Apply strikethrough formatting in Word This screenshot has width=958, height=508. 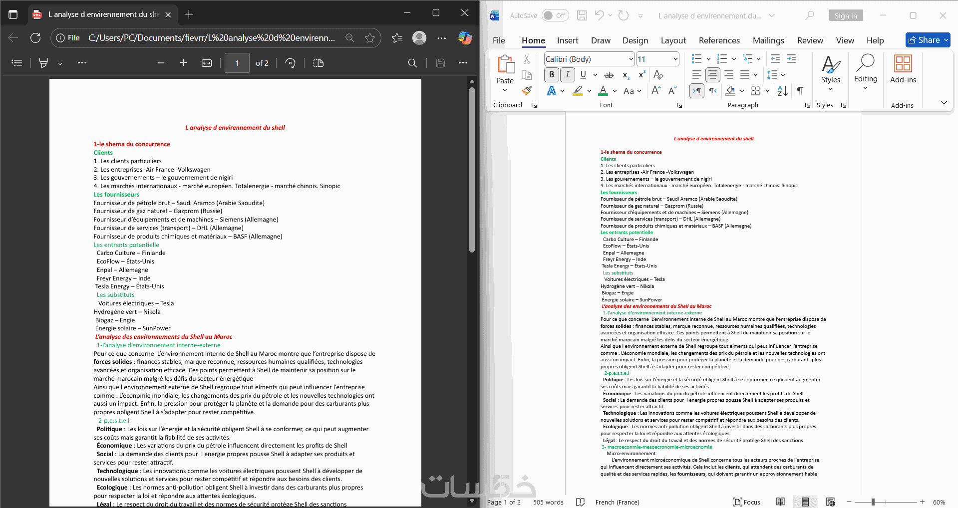tap(609, 75)
